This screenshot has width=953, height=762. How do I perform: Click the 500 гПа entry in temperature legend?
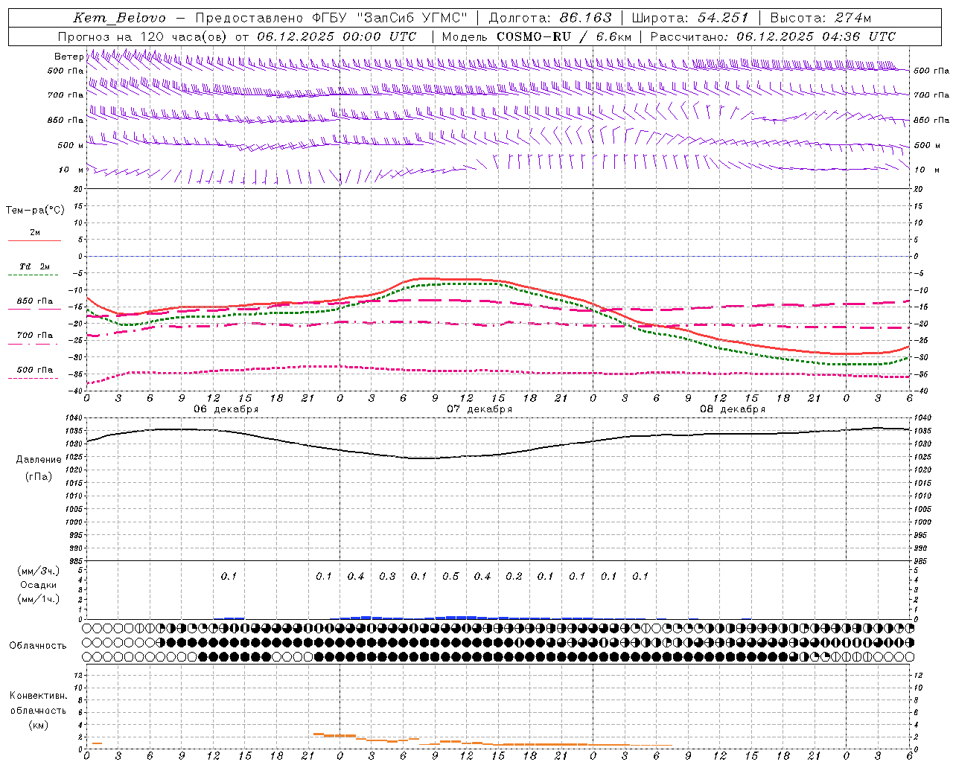[x=34, y=370]
